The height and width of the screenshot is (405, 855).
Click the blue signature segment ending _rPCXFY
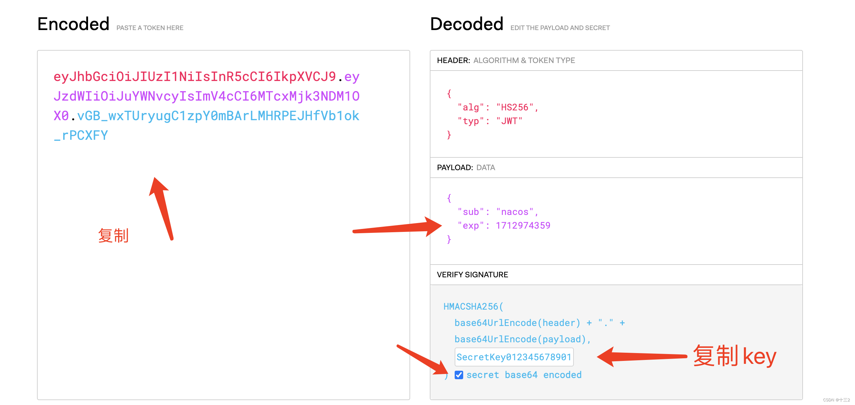[218, 116]
